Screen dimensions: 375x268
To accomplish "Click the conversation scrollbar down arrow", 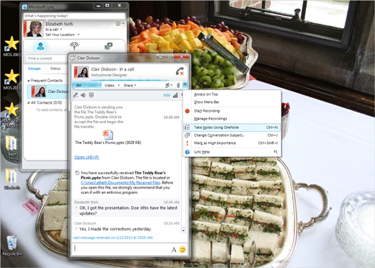I will point(183,231).
